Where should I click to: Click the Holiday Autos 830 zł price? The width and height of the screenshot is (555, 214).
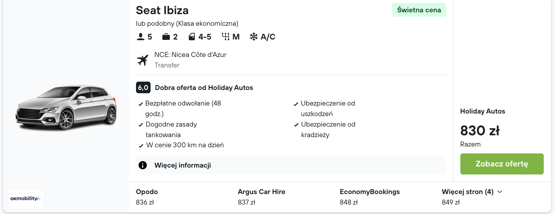point(480,131)
